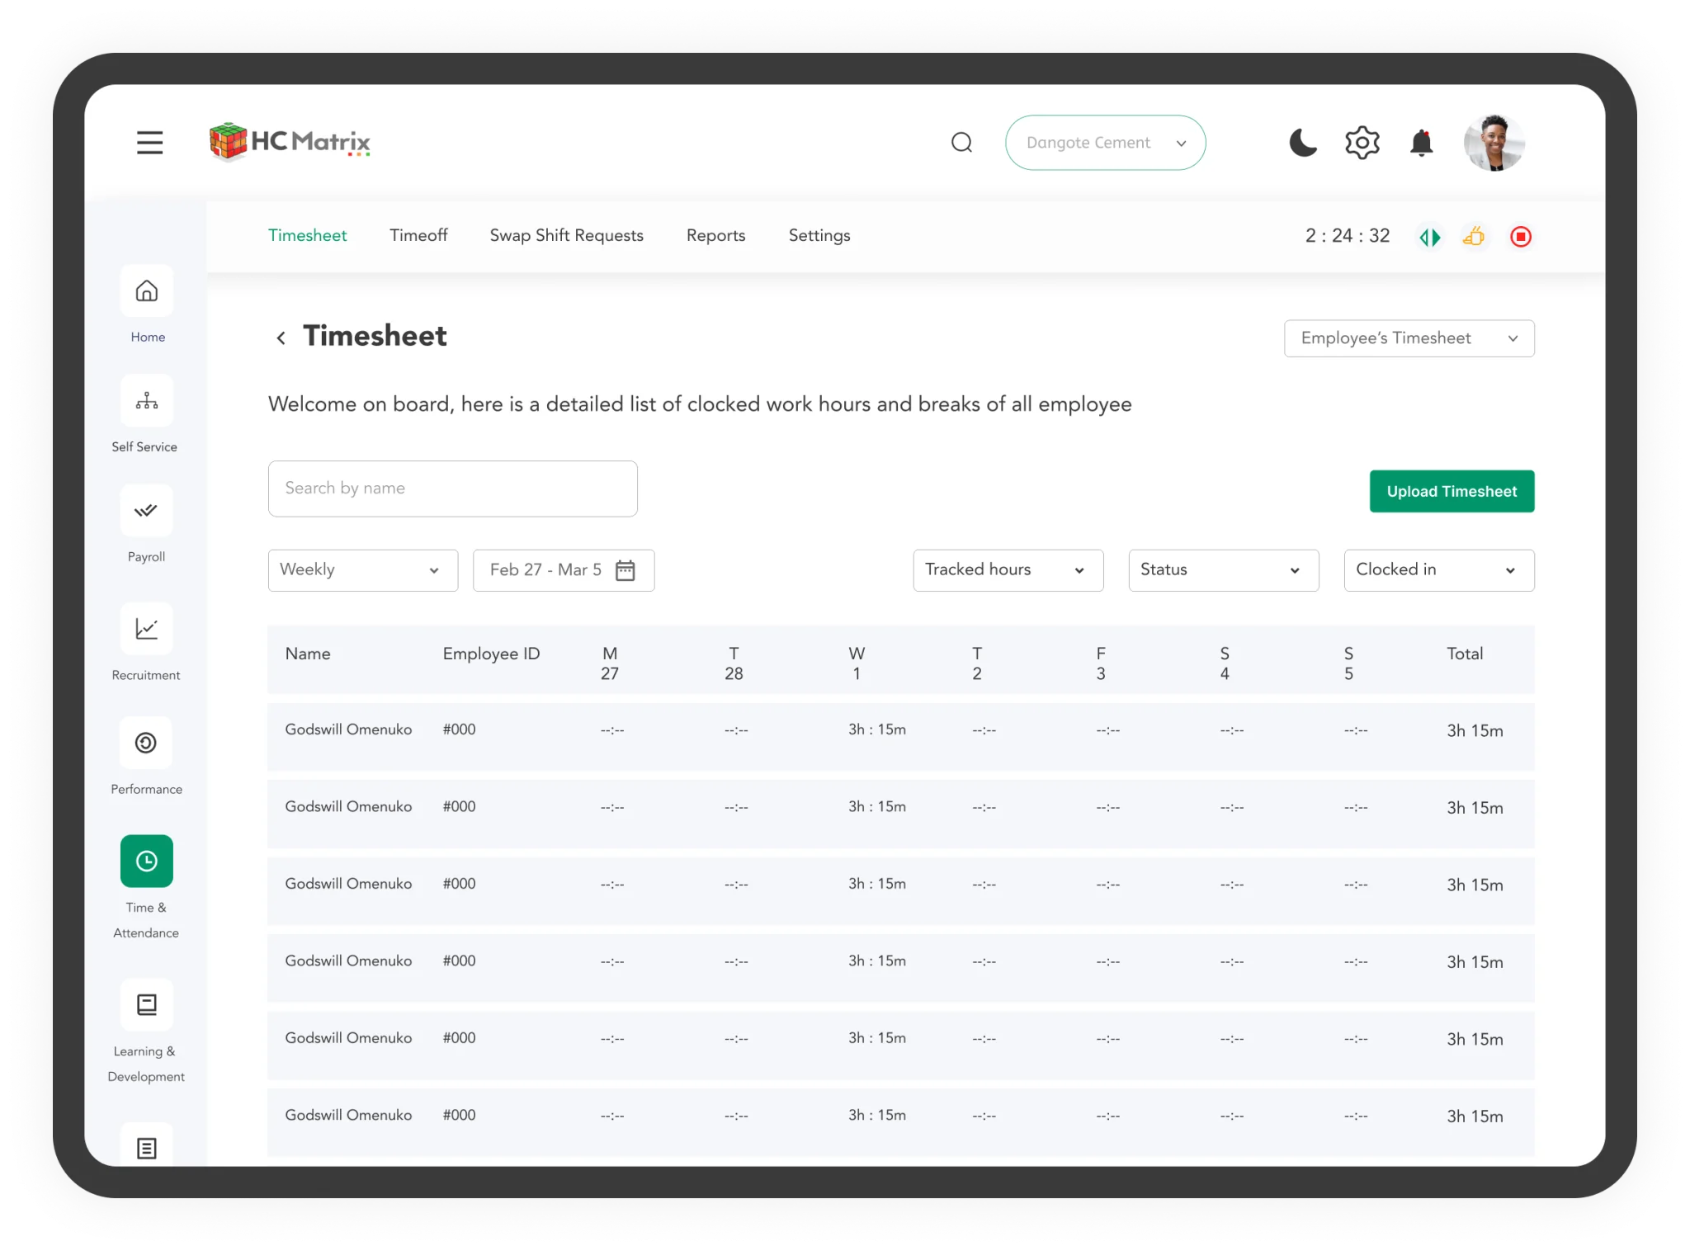Viewport: 1690px width, 1251px height.
Task: Click the user profile avatar
Action: tap(1494, 143)
